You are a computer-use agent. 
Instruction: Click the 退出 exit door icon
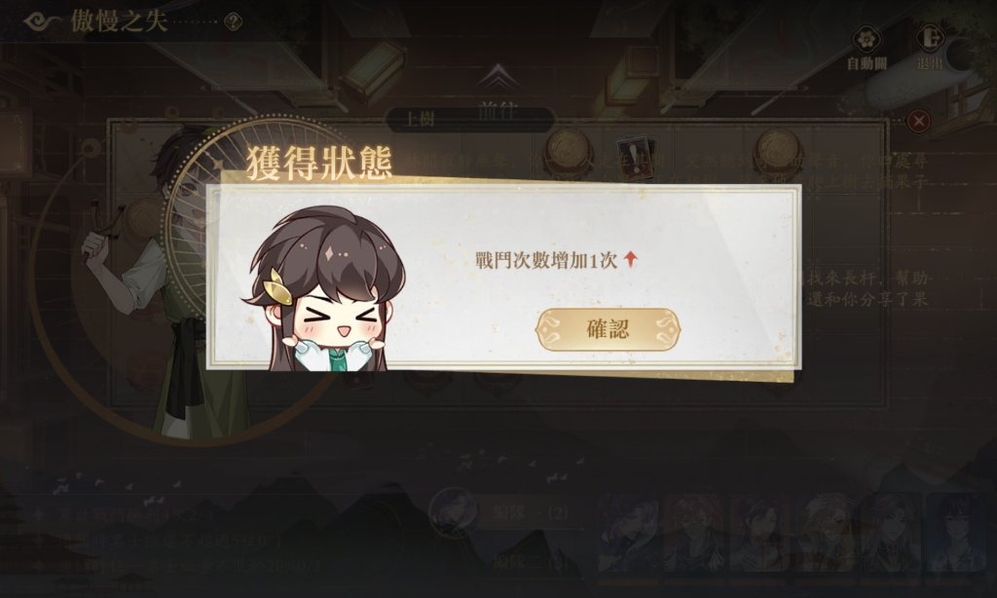pyautogui.click(x=930, y=38)
